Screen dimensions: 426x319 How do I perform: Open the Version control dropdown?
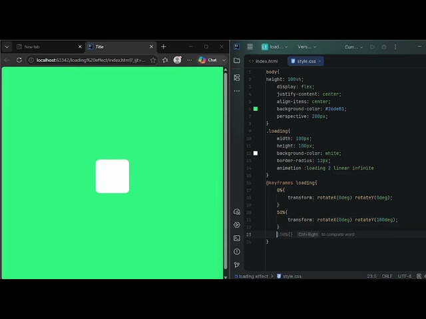(x=307, y=47)
